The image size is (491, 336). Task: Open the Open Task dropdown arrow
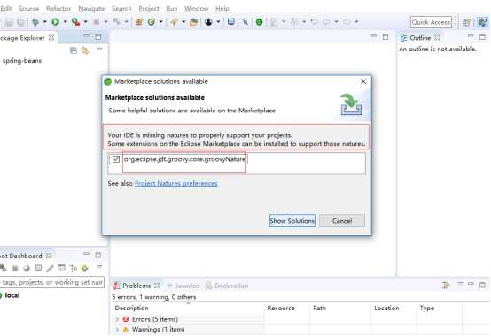coord(218,22)
